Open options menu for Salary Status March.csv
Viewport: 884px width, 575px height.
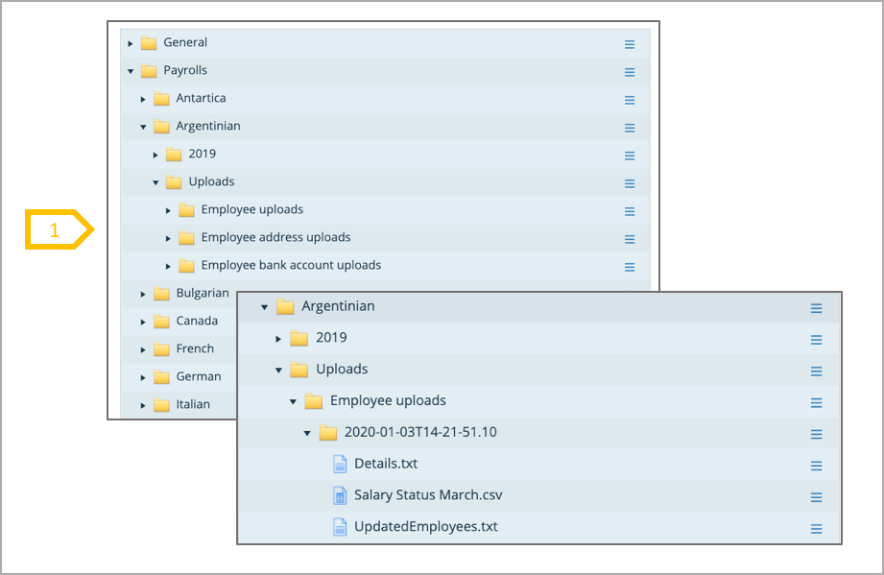(x=816, y=497)
